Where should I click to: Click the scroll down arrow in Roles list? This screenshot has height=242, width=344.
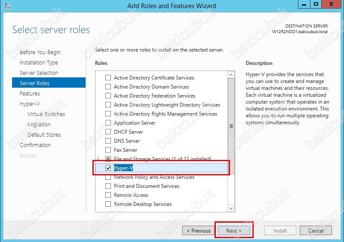pos(231,208)
